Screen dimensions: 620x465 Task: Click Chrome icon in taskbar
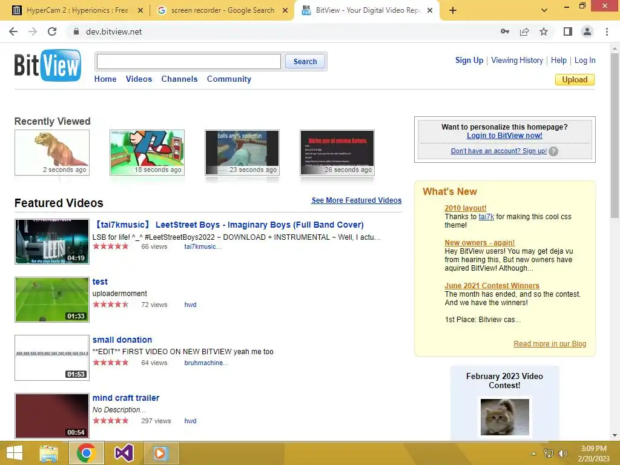click(x=86, y=453)
